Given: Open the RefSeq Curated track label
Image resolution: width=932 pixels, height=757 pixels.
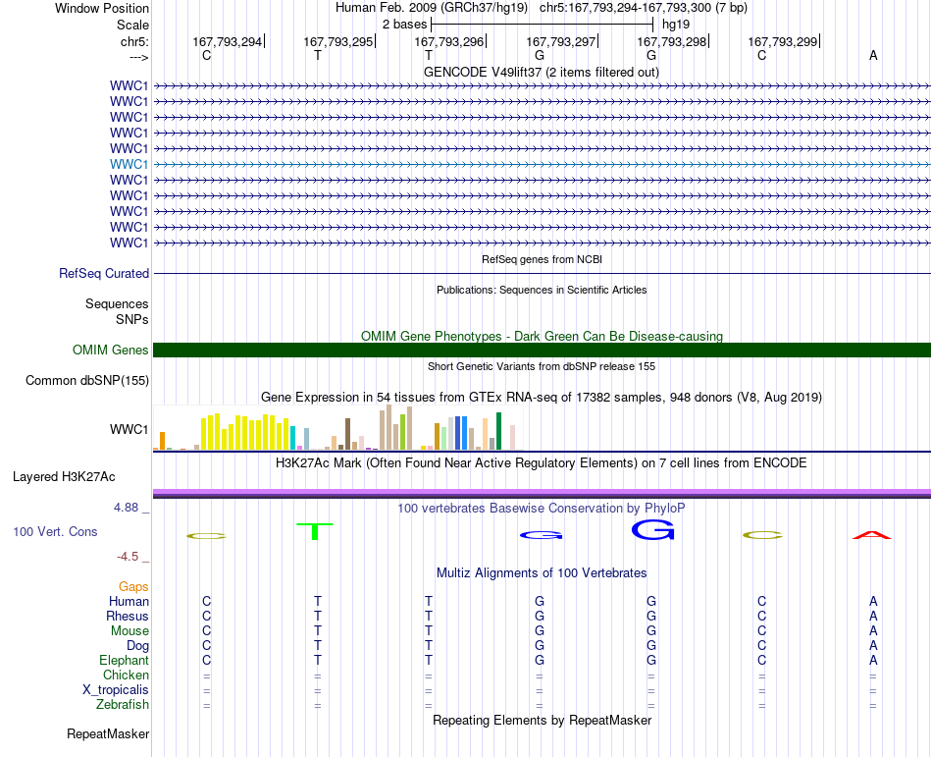Looking at the screenshot, I should point(103,274).
